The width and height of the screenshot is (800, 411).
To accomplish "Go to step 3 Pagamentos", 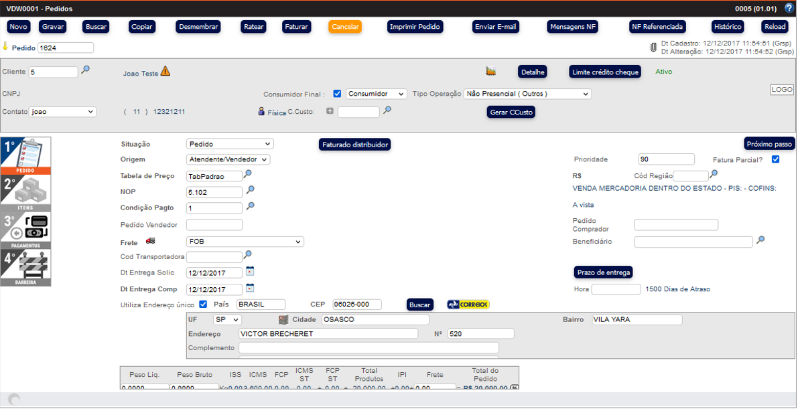I will (25, 231).
